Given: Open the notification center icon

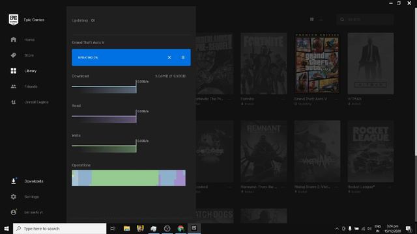Looking at the screenshot, I should point(409,228).
